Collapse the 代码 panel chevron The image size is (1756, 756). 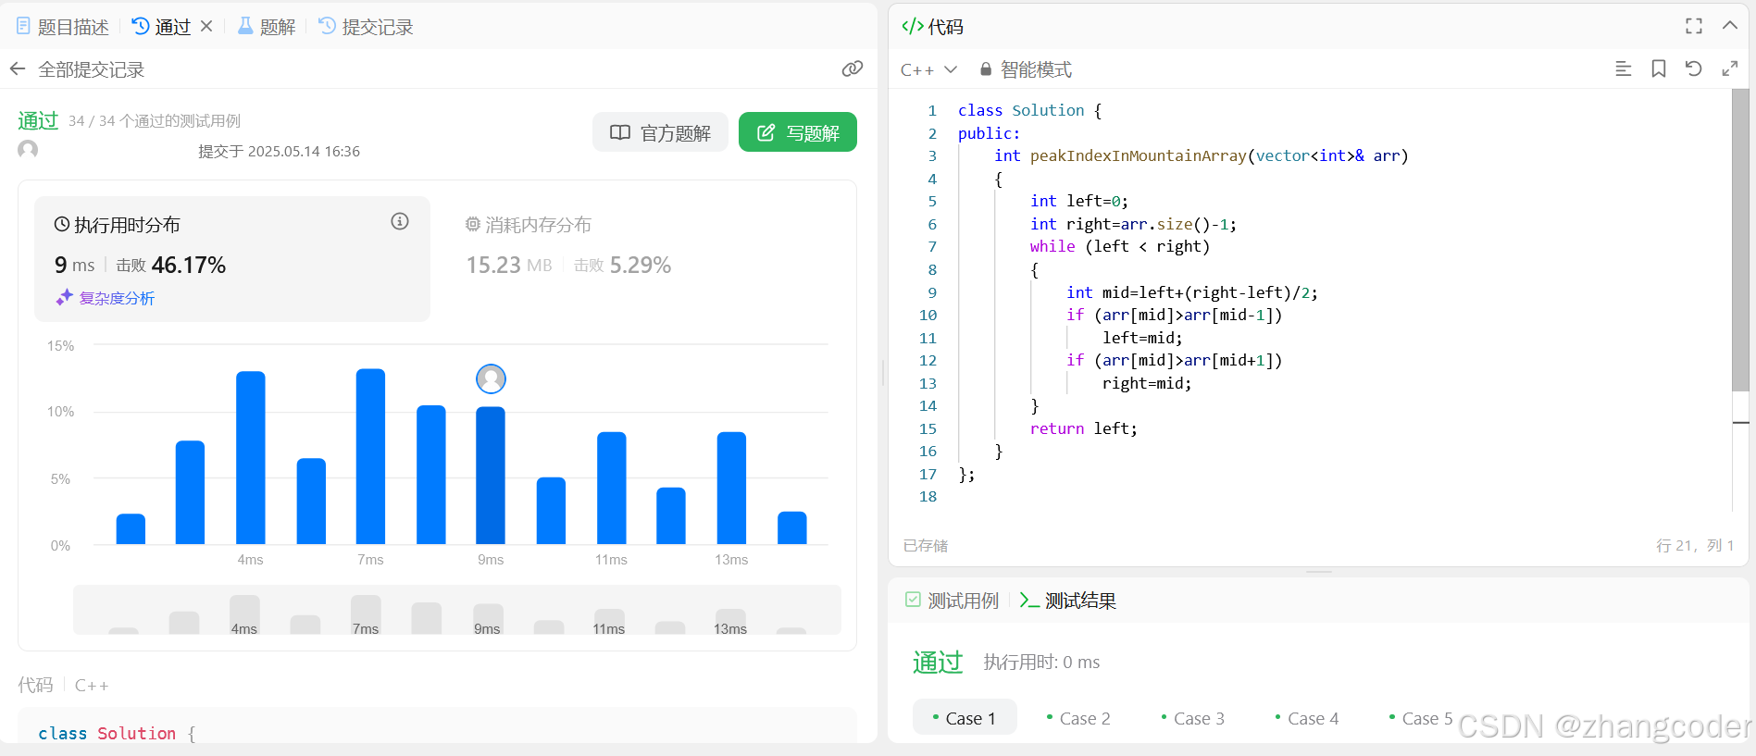click(1729, 26)
